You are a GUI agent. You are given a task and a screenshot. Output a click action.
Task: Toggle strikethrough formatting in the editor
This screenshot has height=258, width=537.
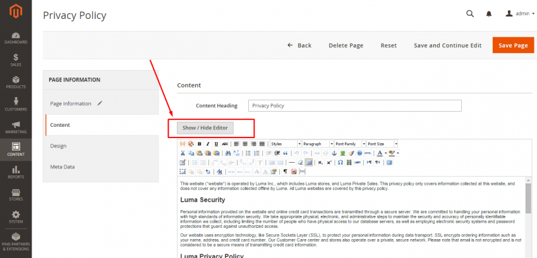[225, 144]
